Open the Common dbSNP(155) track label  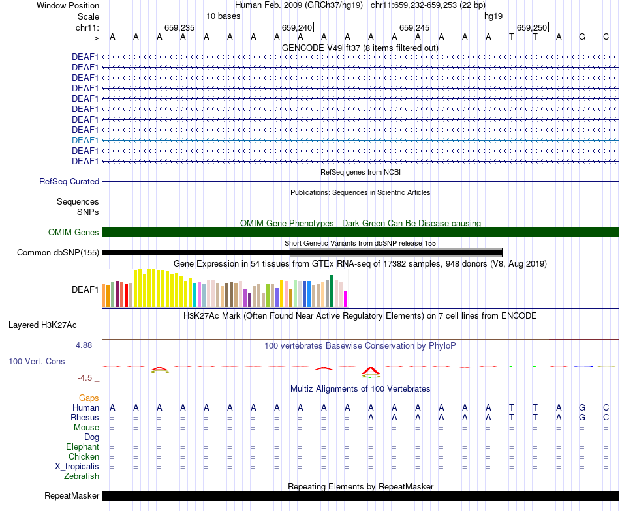58,252
